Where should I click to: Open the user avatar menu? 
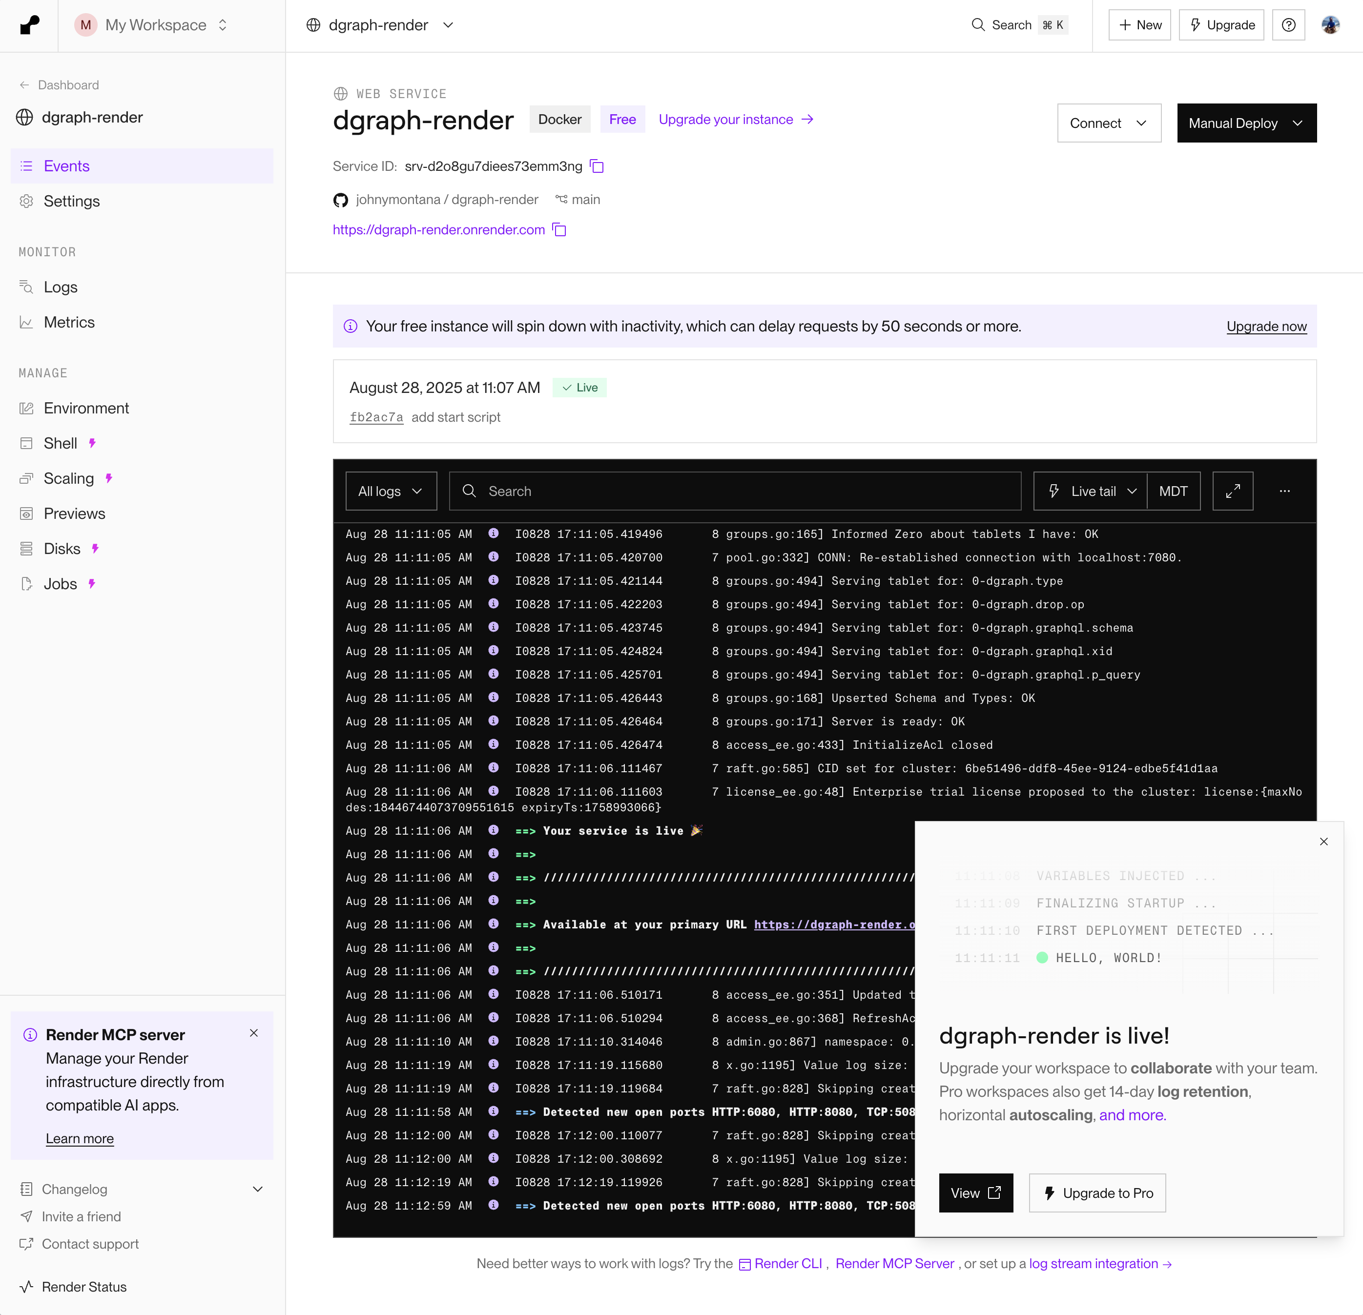pos(1330,25)
